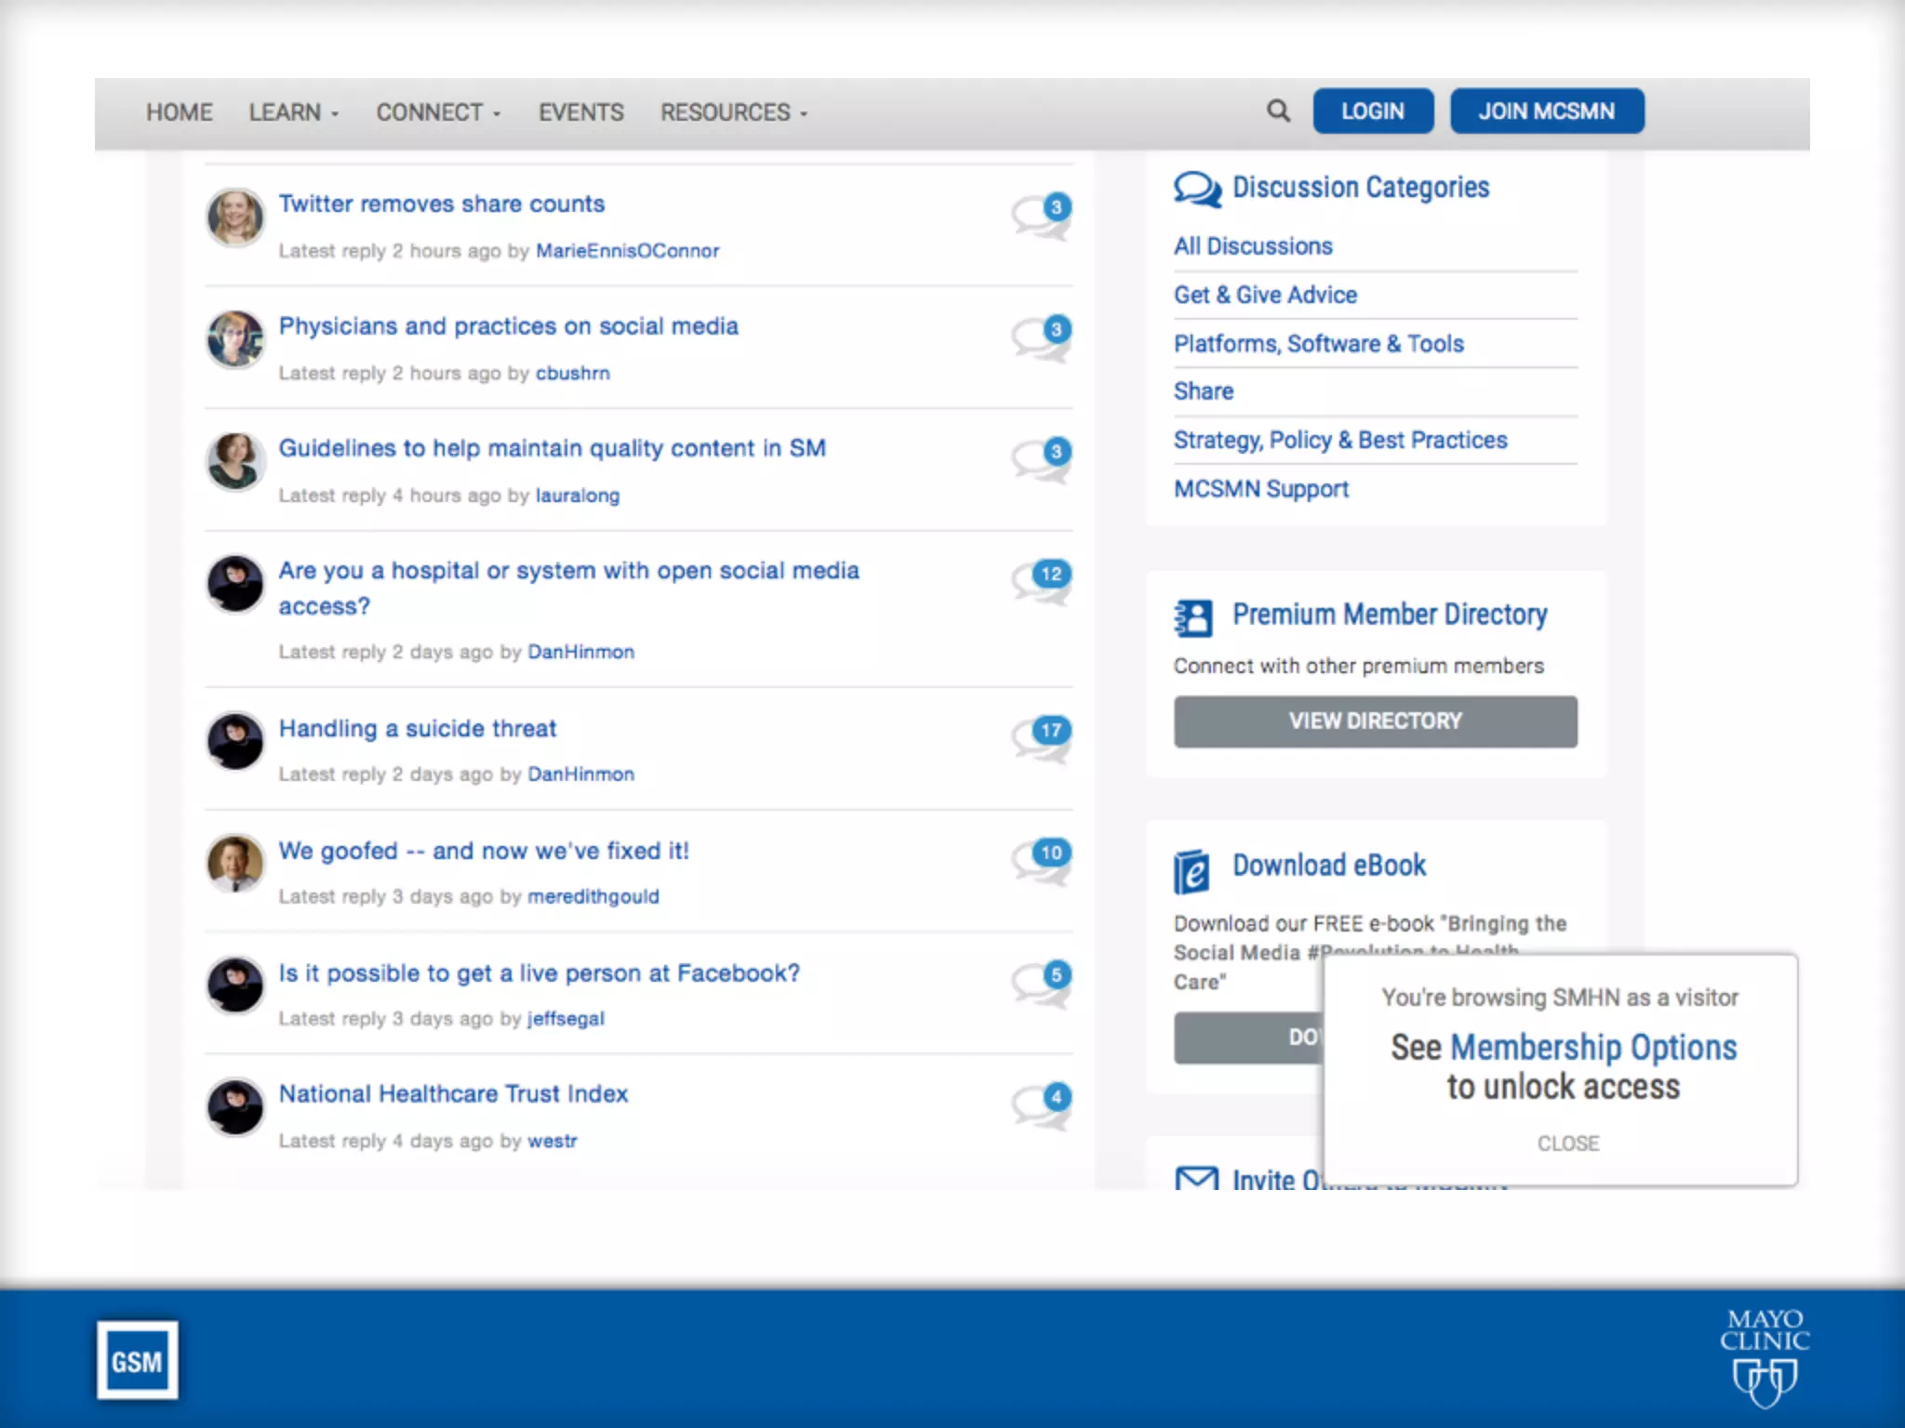1905x1428 pixels.
Task: Open the 17-reply comment bubble icon
Action: pos(1042,737)
